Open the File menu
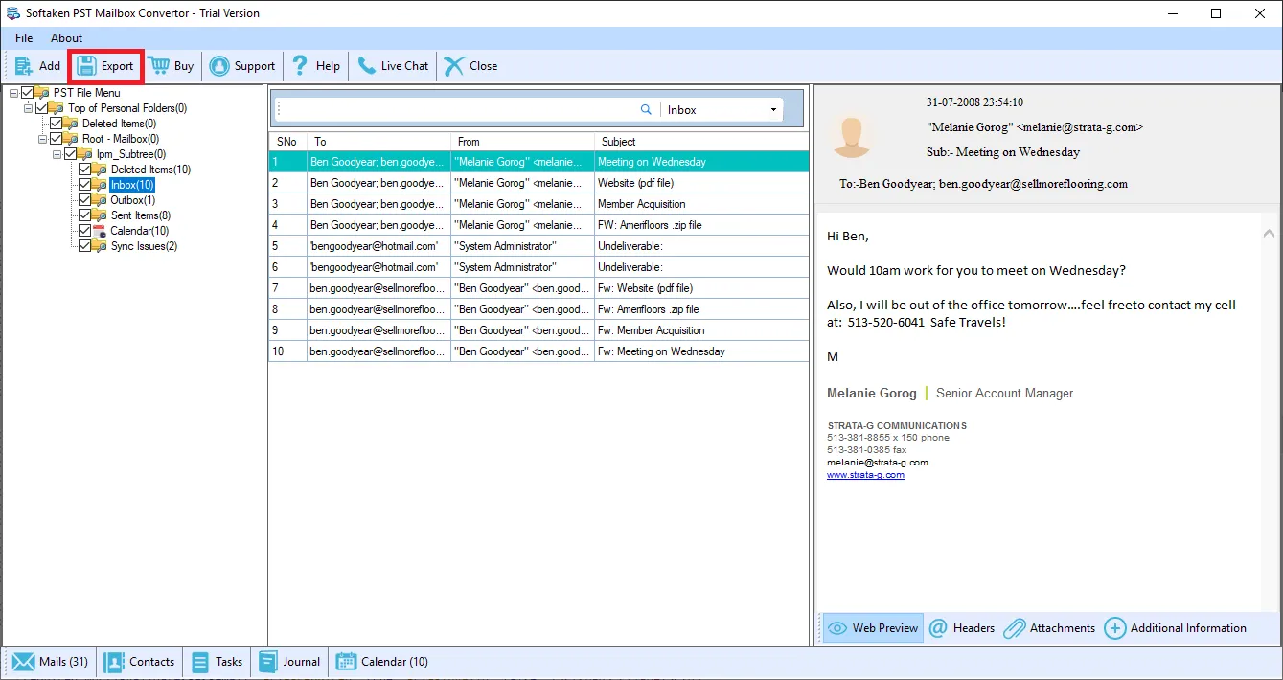This screenshot has height=680, width=1283. tap(24, 38)
